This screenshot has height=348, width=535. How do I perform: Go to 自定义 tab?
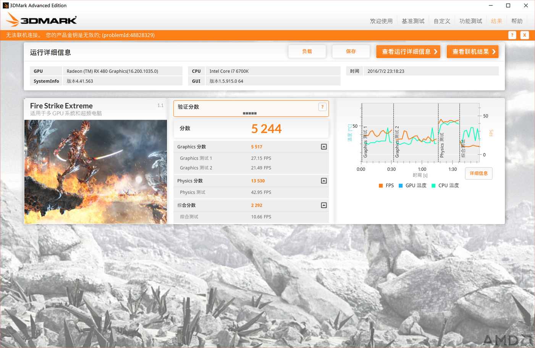pyautogui.click(x=442, y=21)
